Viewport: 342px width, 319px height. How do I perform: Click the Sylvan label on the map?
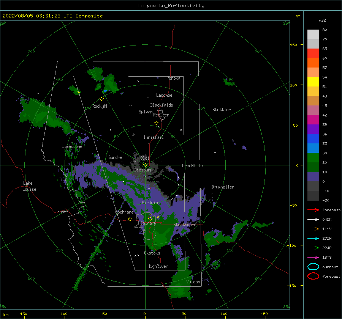pos(146,112)
